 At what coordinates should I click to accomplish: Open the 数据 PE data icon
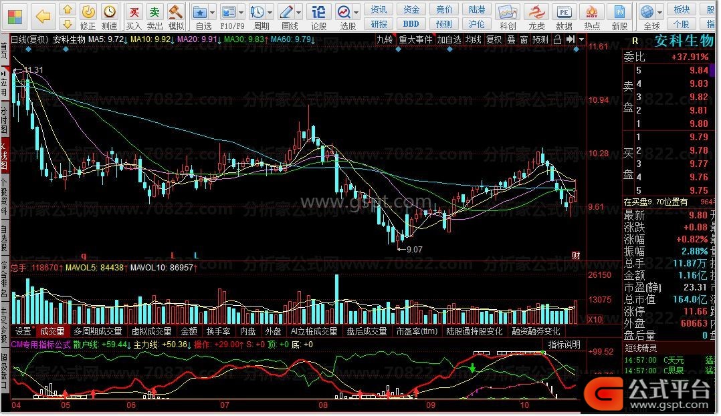click(564, 13)
